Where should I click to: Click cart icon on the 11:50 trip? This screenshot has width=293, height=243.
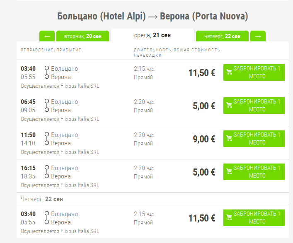point(229,139)
